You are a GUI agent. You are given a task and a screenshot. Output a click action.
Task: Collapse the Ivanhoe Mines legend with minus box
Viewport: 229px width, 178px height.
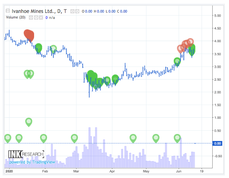(8, 11)
